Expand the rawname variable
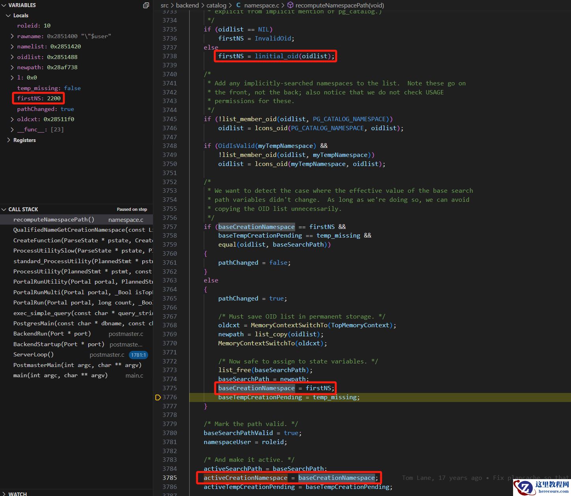Viewport: 571px width, 496px height. coord(12,36)
